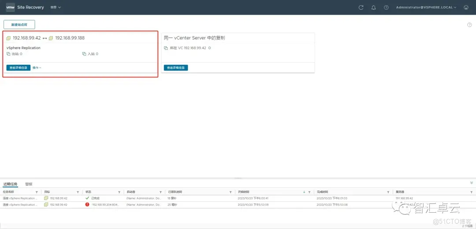Click the 新建站点对 button

point(19,25)
